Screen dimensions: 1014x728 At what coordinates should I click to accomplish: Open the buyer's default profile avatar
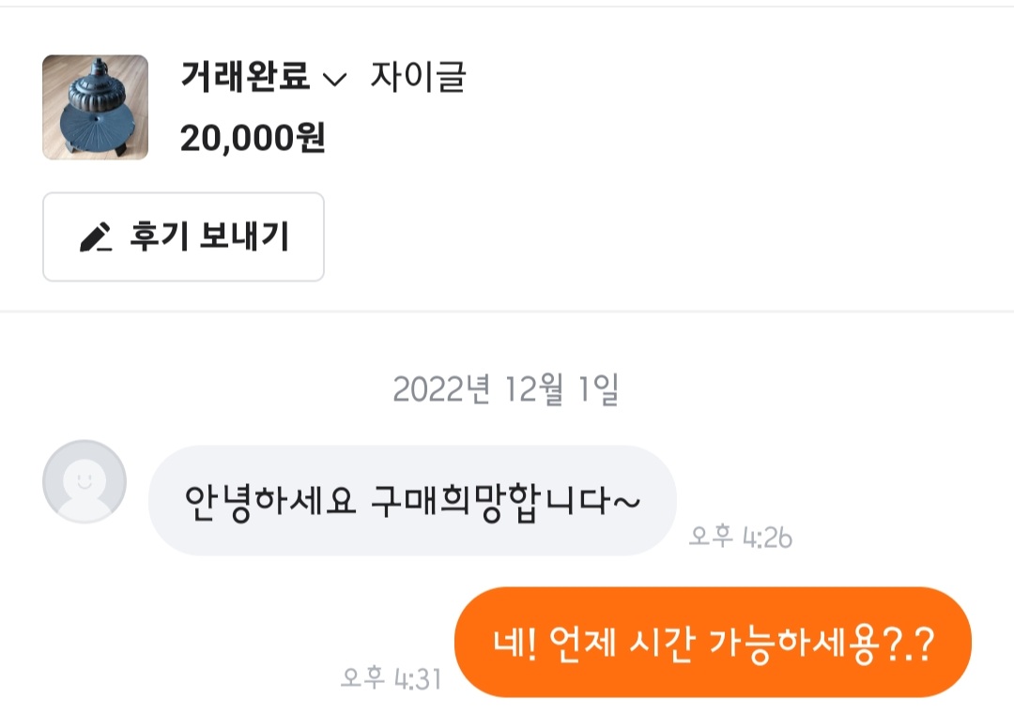pos(84,481)
